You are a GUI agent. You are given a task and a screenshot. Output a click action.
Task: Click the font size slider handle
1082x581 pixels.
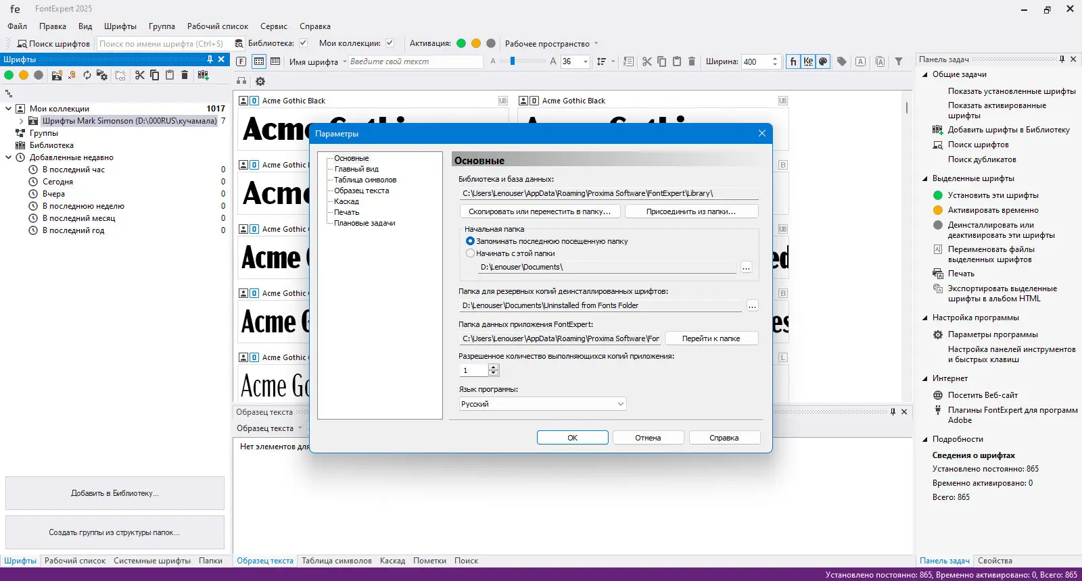pos(513,61)
